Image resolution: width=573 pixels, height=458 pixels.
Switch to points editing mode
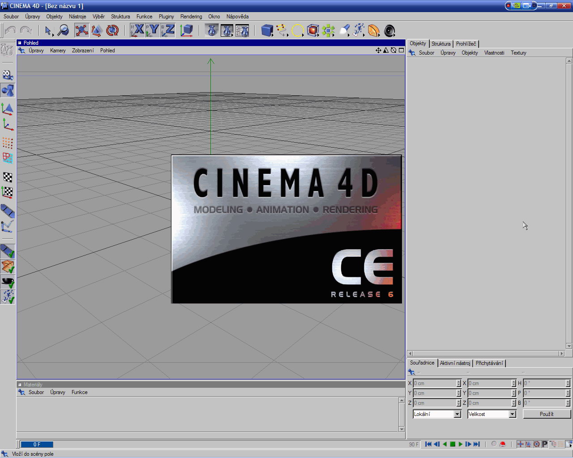(8, 143)
